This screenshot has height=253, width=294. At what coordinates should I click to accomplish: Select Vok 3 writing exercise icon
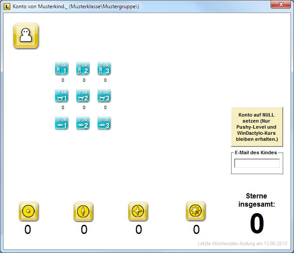(104, 96)
